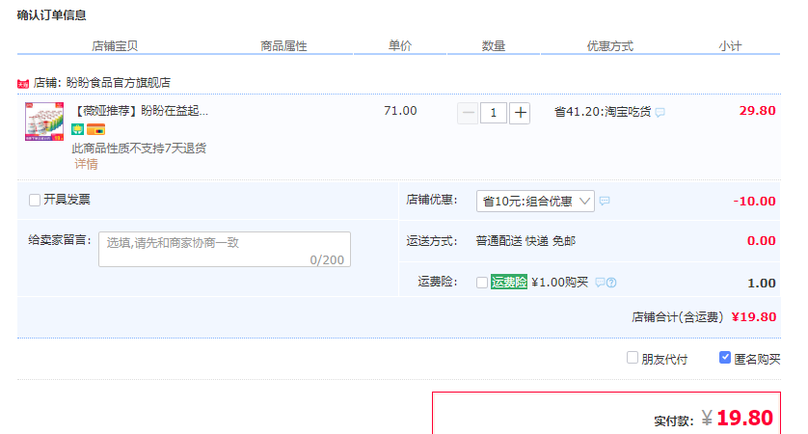Click the 优惠方式 column header
The image size is (808, 434).
(x=610, y=46)
